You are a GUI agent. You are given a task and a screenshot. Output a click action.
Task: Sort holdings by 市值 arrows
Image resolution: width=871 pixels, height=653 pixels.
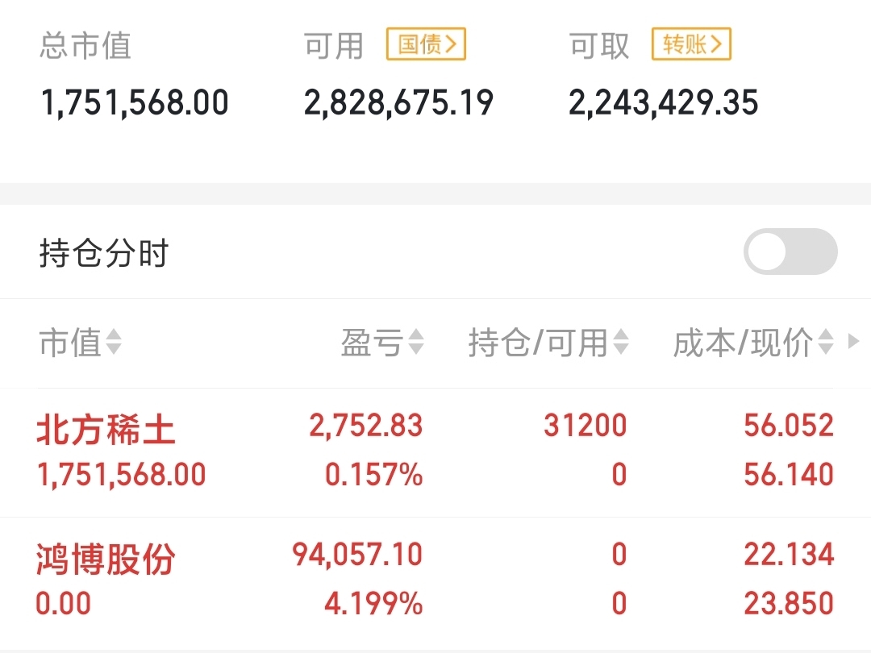click(x=114, y=342)
